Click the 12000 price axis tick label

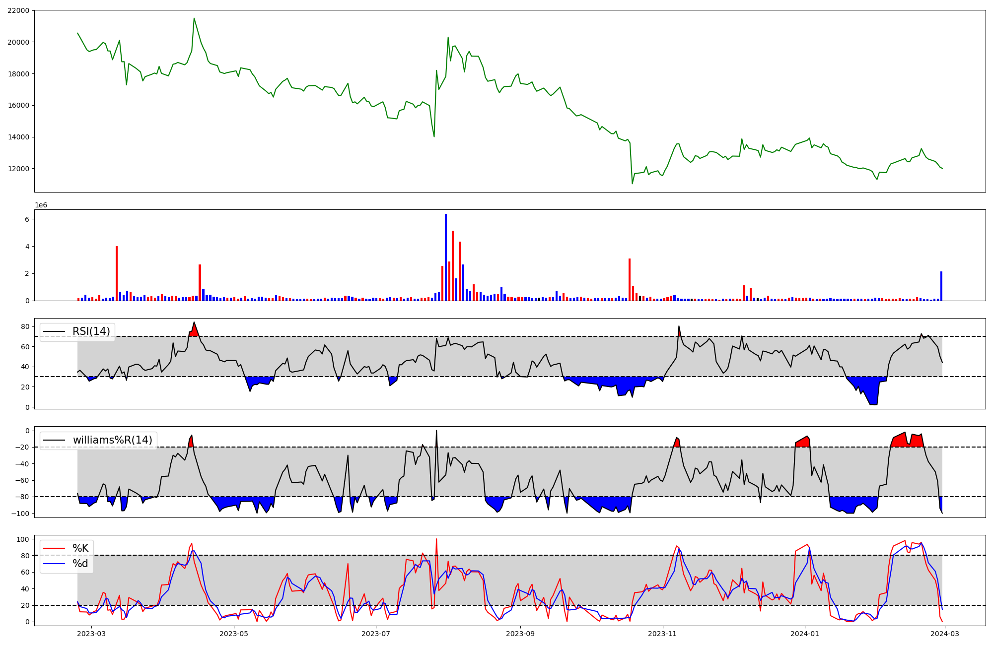18,169
